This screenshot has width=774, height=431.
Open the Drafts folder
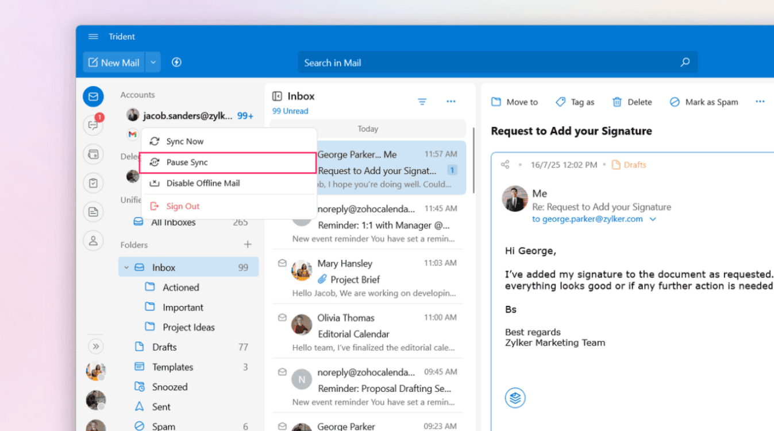click(188, 347)
